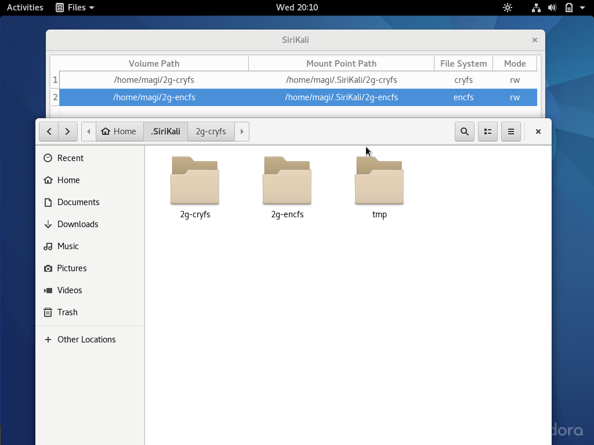The width and height of the screenshot is (594, 445).
Task: Click the rw mode cell of encfs row
Action: 515,97
